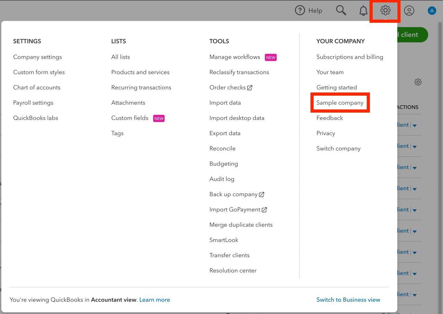Click the Help question mark icon
The image size is (443, 314).
300,10
